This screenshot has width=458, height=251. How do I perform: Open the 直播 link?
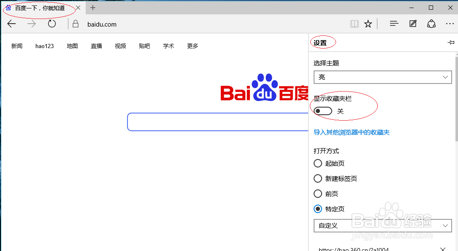[x=96, y=46]
